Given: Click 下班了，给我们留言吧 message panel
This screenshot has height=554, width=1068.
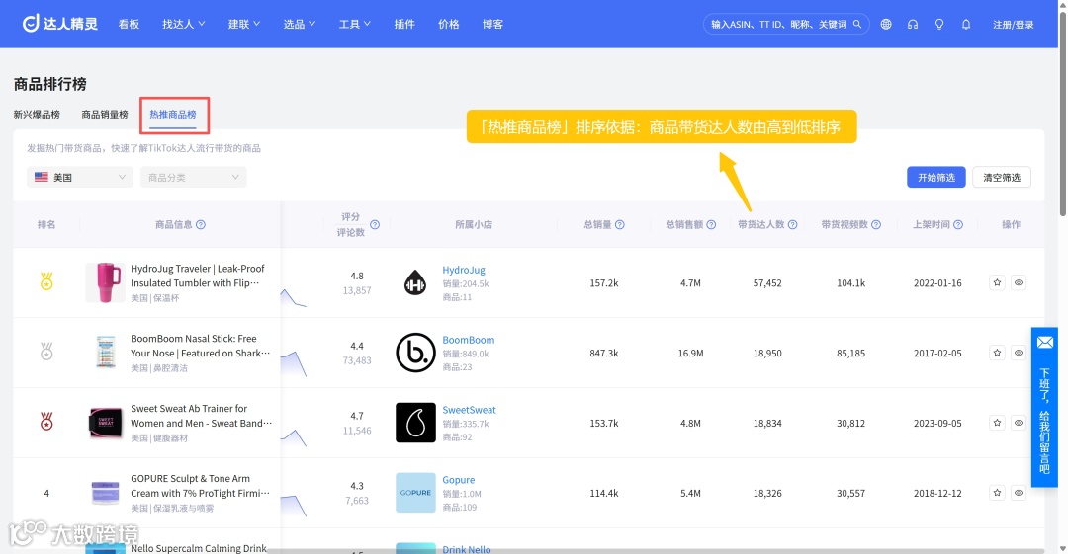Looking at the screenshot, I should coord(1044,407).
